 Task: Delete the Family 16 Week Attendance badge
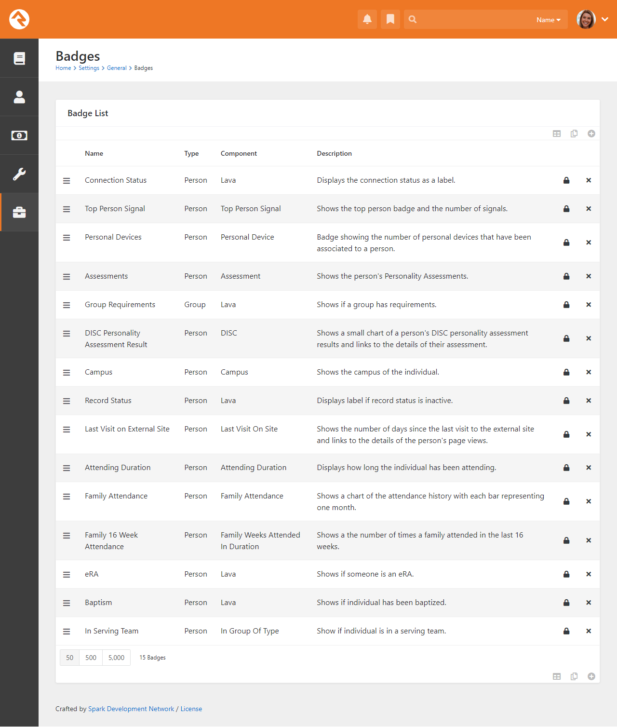[589, 540]
